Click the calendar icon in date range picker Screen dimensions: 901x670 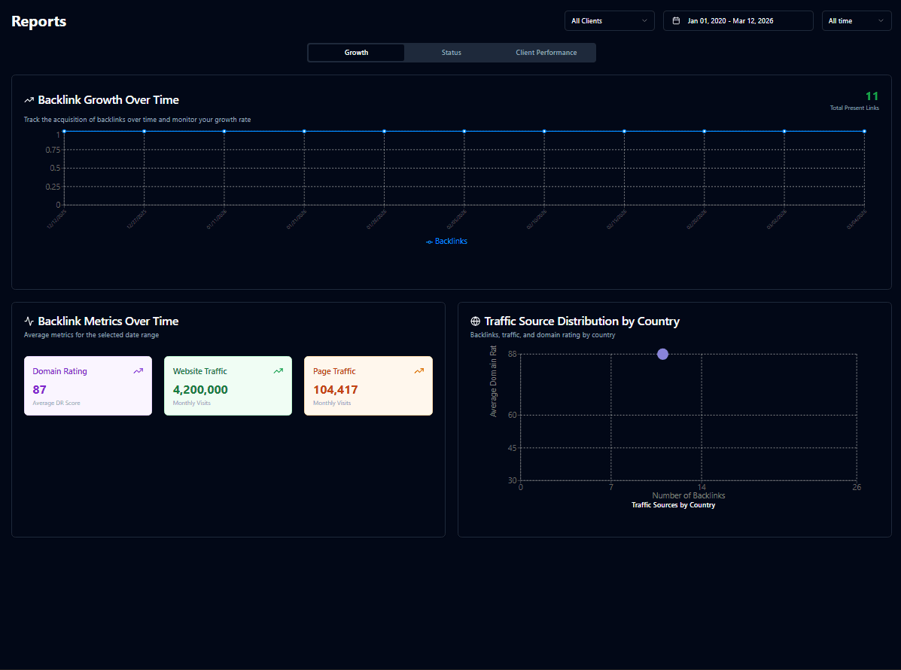click(676, 21)
